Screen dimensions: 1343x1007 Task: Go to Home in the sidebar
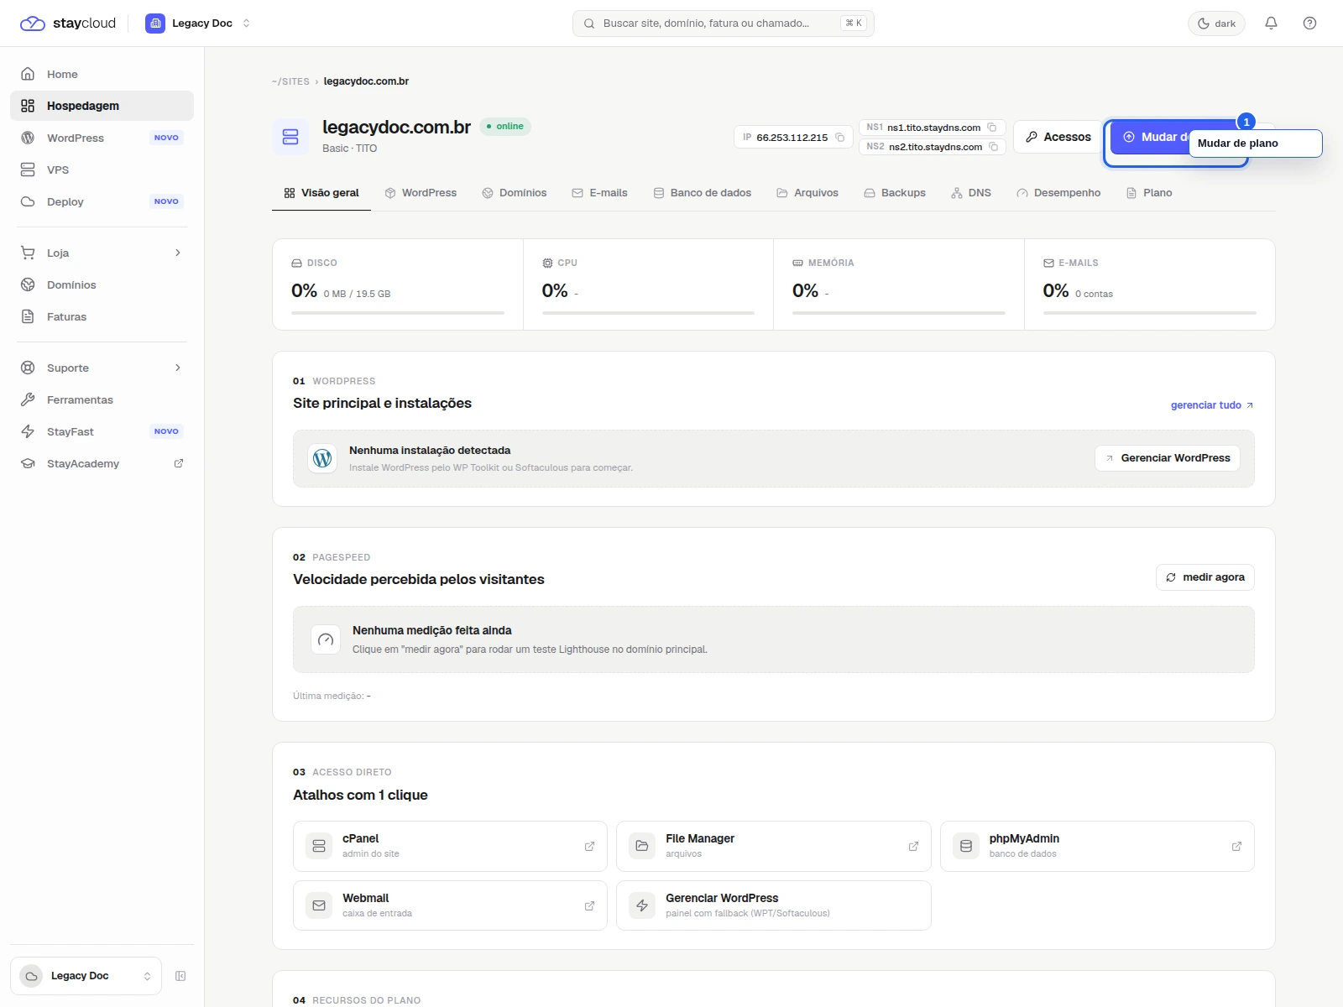[x=102, y=74]
